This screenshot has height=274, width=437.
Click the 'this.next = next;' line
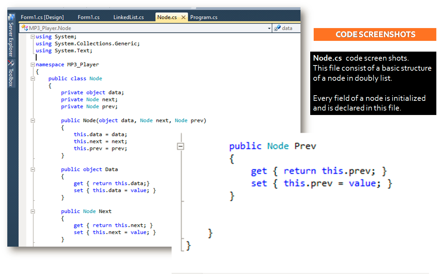tap(100, 141)
